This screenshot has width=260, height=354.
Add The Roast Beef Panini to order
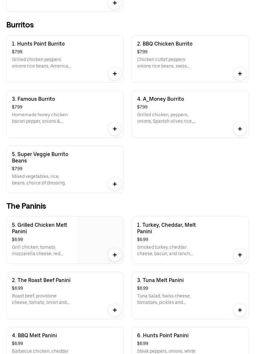tap(115, 310)
